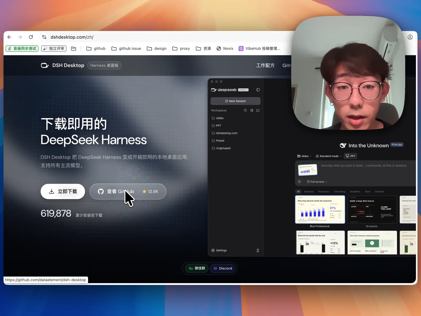Open the 工作配方 navigation item
Viewport: 421px width, 316px height.
click(x=265, y=65)
